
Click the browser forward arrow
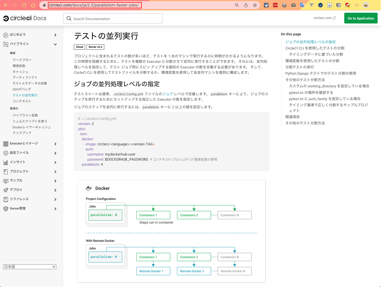pyautogui.click(x=15, y=5)
